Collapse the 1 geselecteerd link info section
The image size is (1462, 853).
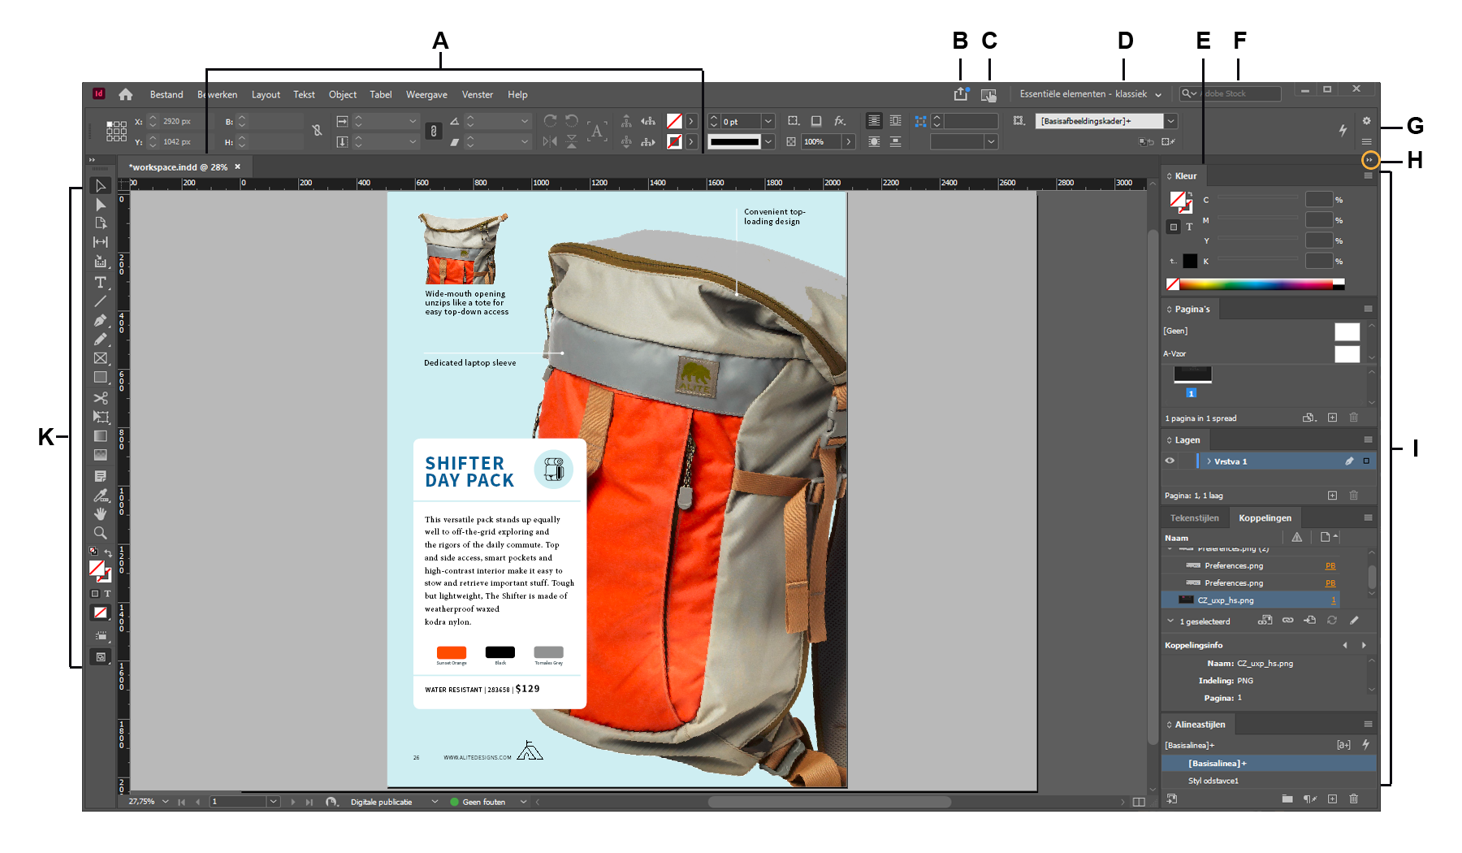[1170, 621]
